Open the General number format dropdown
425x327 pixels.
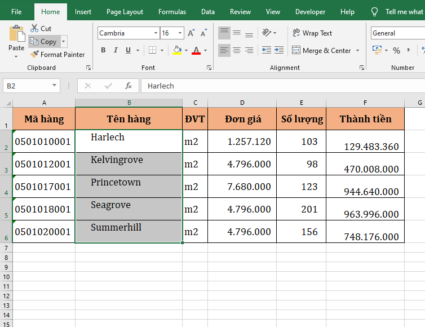pos(397,33)
